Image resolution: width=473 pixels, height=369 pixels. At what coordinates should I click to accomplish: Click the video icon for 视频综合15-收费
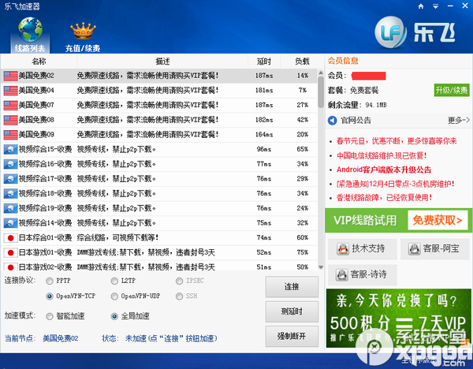(x=10, y=149)
